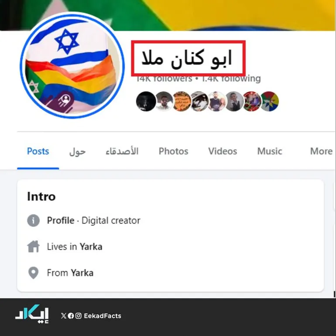The image size is (336, 336).
Task: Click the house icon beside Lives in Yarka
Action: [x=34, y=247]
